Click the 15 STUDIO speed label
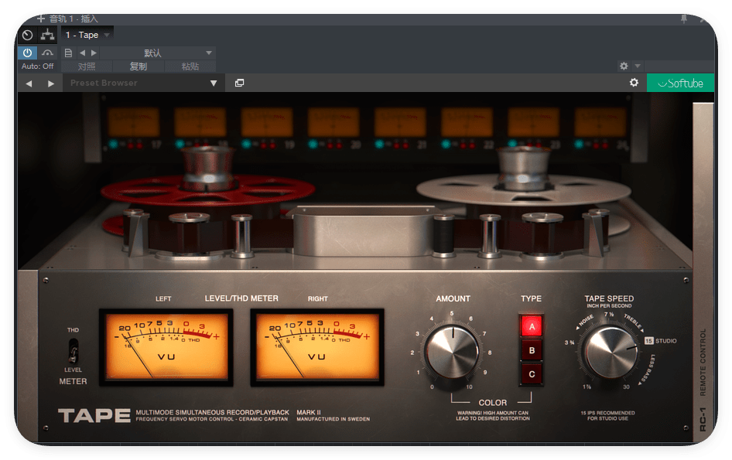Screen dimensions: 732x460 point(660,341)
